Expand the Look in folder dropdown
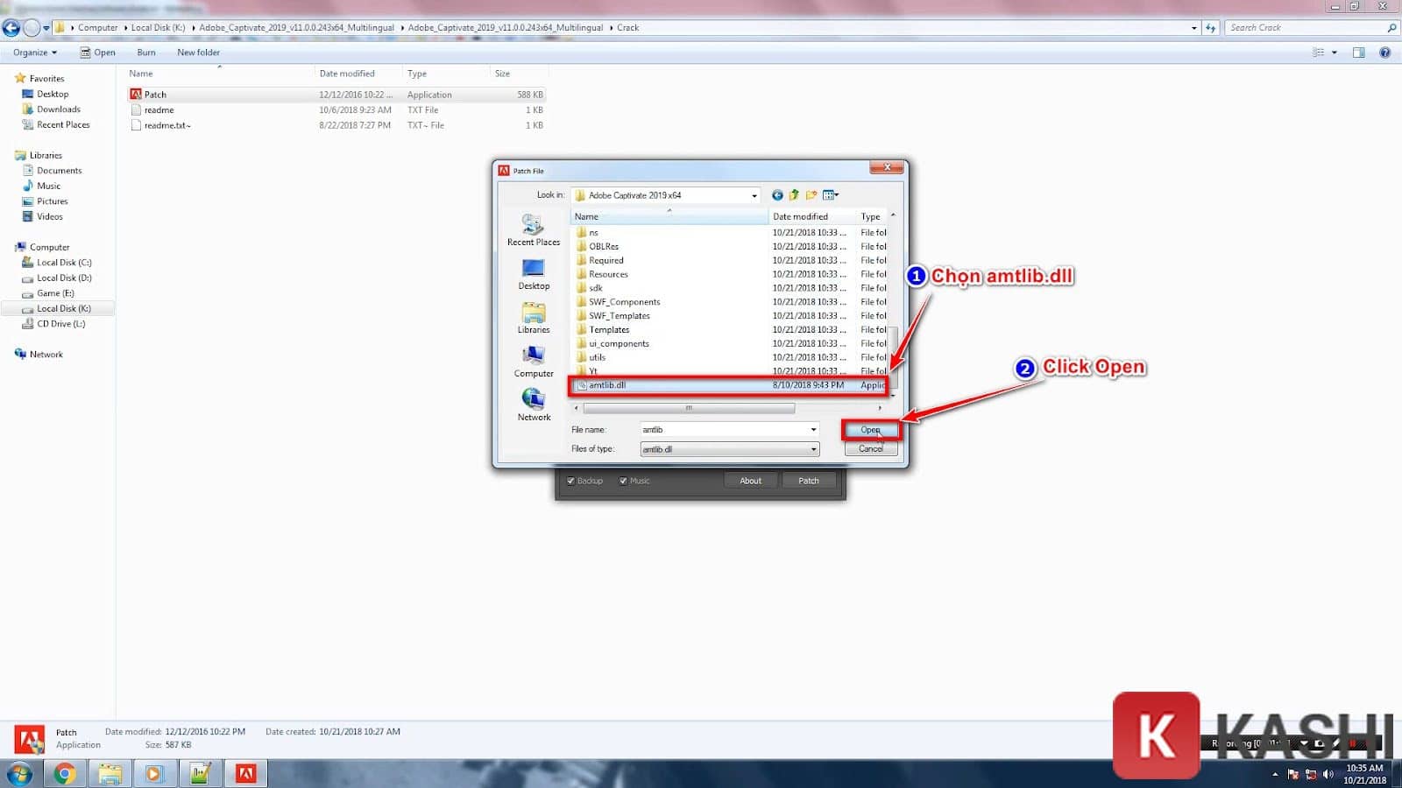The height and width of the screenshot is (788, 1402). click(754, 195)
